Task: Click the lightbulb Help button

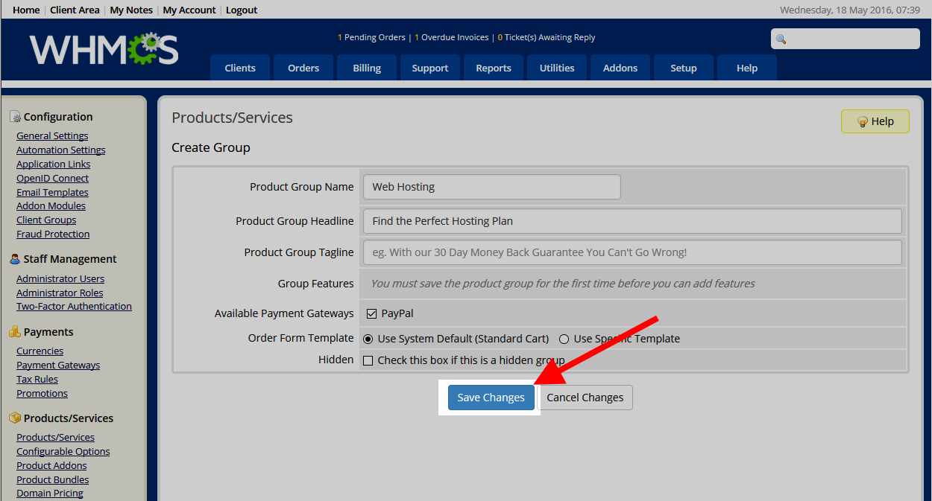Action: click(x=875, y=121)
